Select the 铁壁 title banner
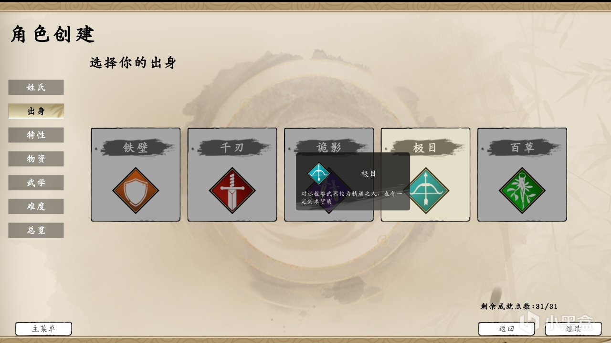Screen dimensions: 611x343 click(136, 148)
